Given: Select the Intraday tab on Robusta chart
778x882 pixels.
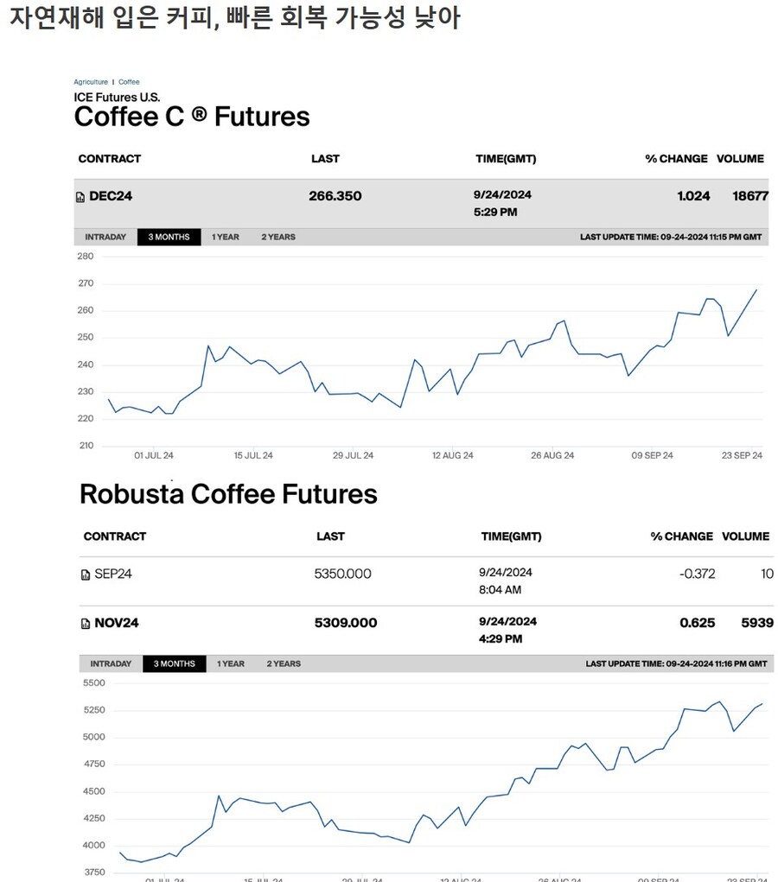Looking at the screenshot, I should coord(111,663).
